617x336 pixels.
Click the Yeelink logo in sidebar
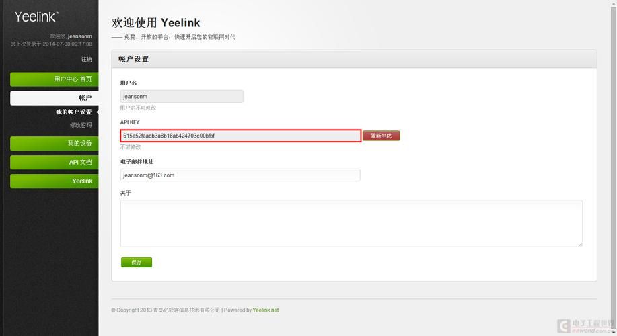pyautogui.click(x=37, y=17)
